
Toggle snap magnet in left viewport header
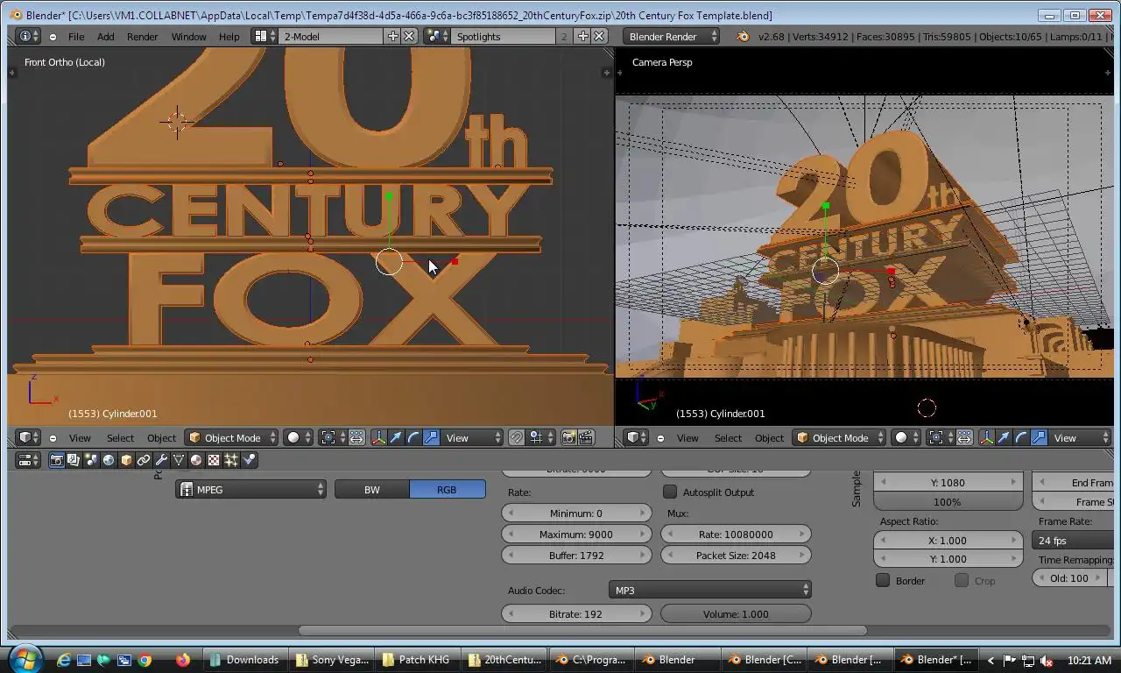point(517,437)
